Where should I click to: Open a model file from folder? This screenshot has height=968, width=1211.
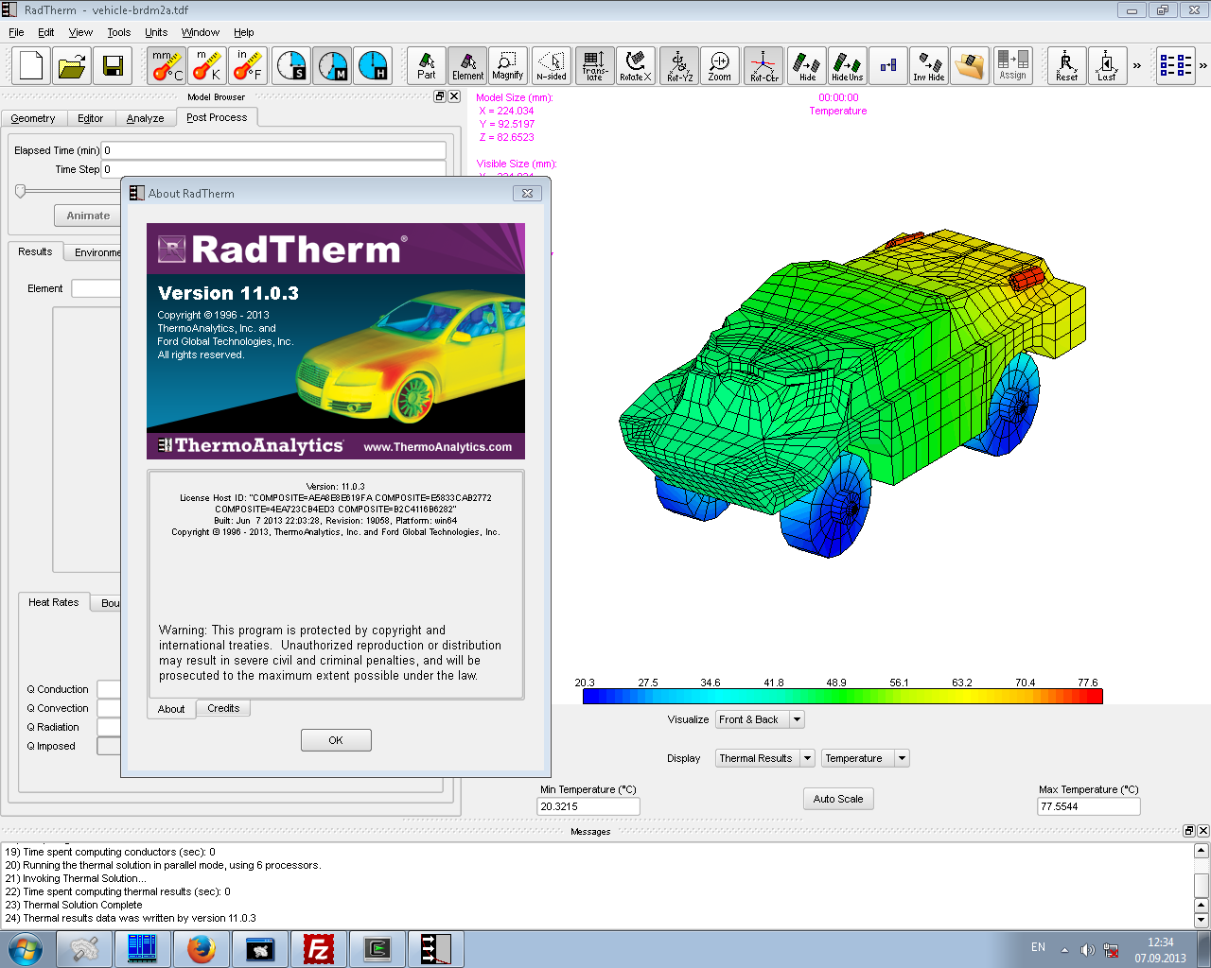(x=72, y=66)
